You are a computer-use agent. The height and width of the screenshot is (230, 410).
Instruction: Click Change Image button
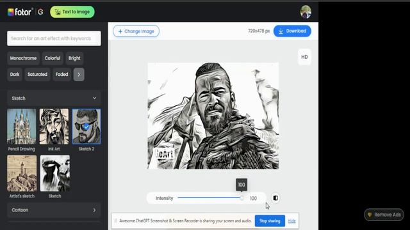coord(136,31)
